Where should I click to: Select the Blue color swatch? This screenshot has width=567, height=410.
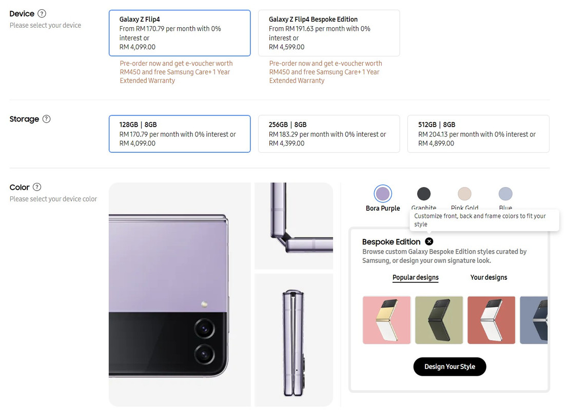coord(505,194)
